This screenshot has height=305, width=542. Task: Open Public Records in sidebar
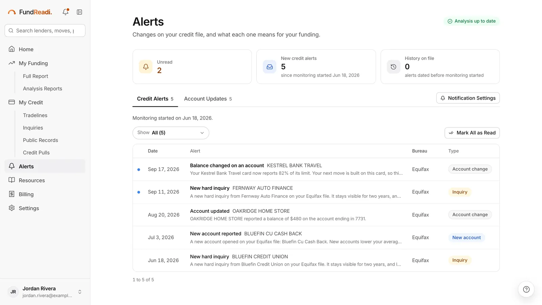[x=40, y=140]
